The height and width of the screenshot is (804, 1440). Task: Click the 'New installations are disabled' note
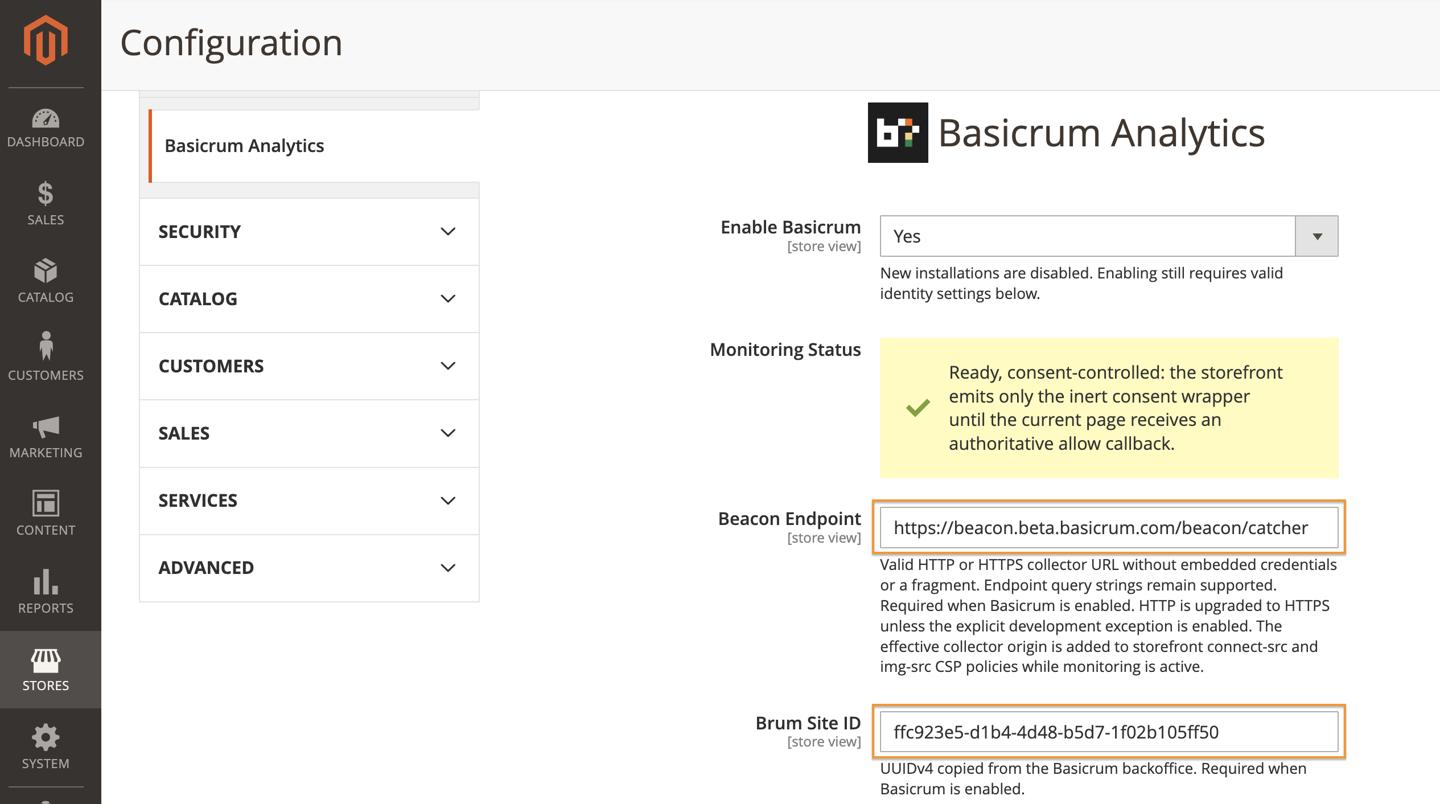tap(1081, 284)
